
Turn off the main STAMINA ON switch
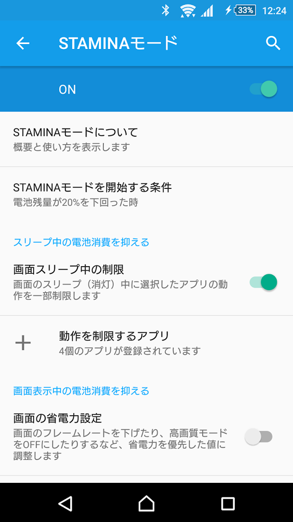click(264, 89)
